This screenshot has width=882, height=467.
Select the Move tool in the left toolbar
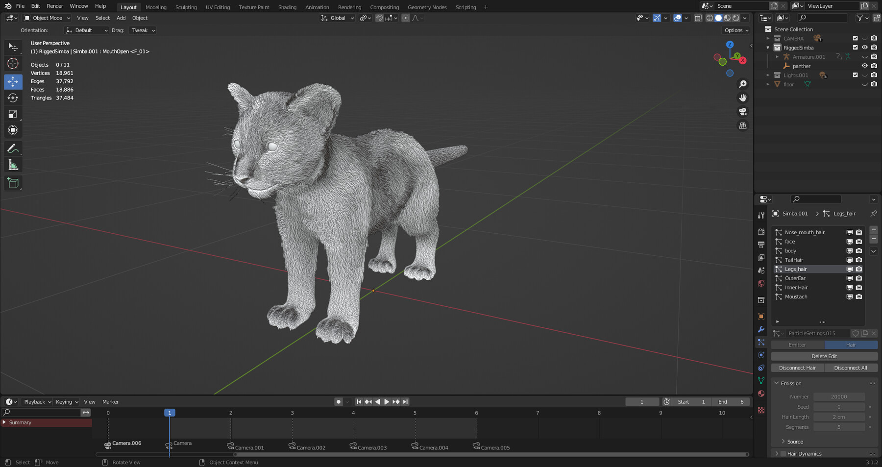click(13, 82)
